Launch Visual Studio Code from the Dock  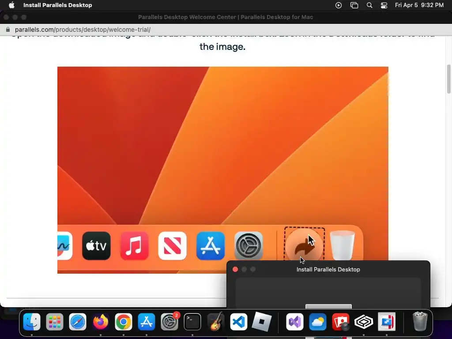[238, 322]
